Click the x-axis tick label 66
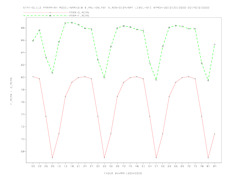234x181 pixels. pos(176,166)
